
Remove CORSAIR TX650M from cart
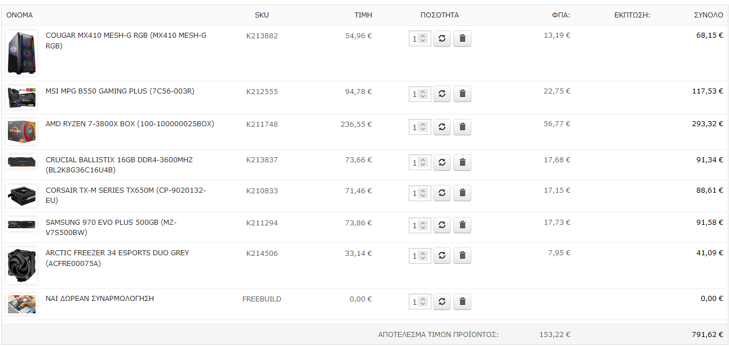462,193
